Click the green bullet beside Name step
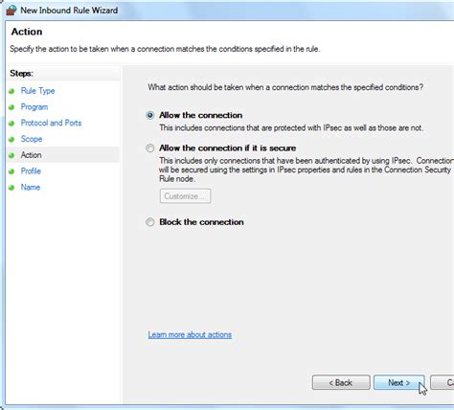The width and height of the screenshot is (454, 410). tap(11, 188)
